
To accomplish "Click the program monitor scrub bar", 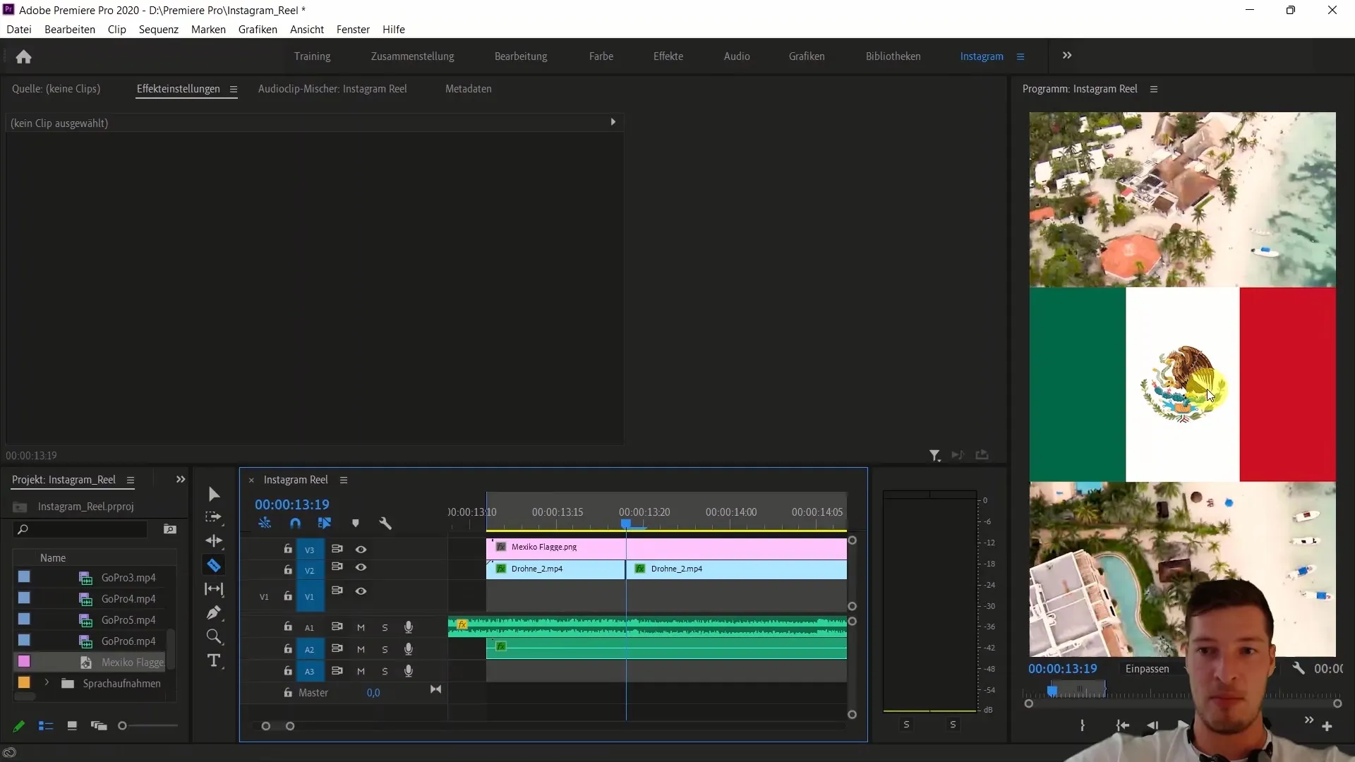I will (1183, 691).
